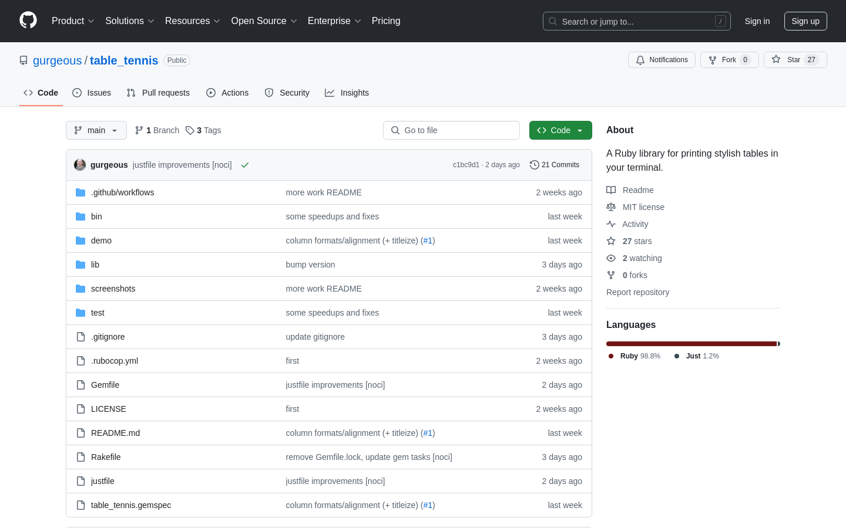Click the Ruby language bar segment
This screenshot has width=846, height=528.
tap(691, 344)
